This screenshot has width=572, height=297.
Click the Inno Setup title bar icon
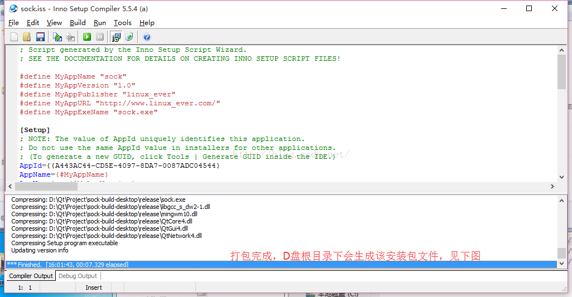click(13, 8)
